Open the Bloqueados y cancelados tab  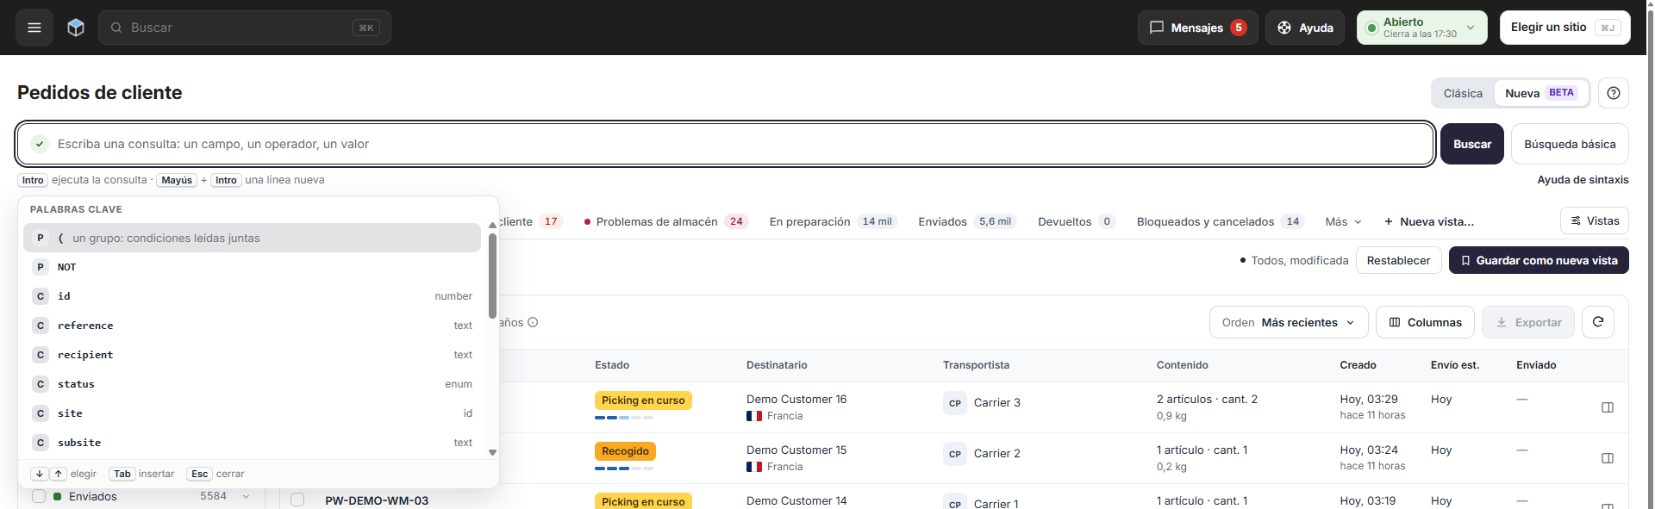coord(1221,221)
